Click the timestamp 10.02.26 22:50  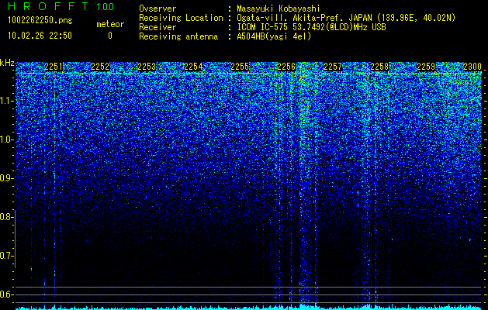pos(40,36)
